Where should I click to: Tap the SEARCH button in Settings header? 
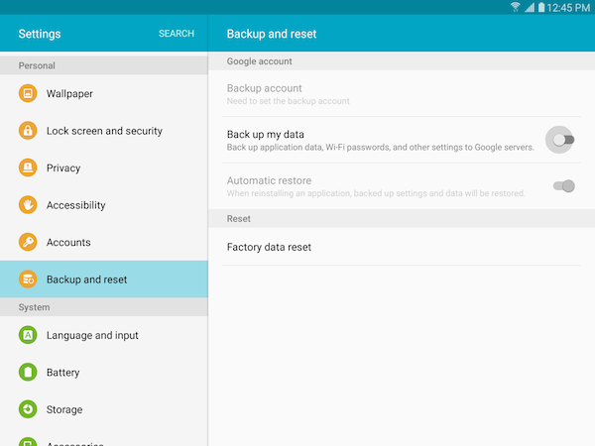click(x=177, y=34)
